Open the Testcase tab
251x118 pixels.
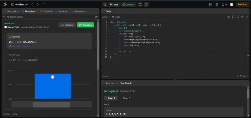tap(109, 83)
